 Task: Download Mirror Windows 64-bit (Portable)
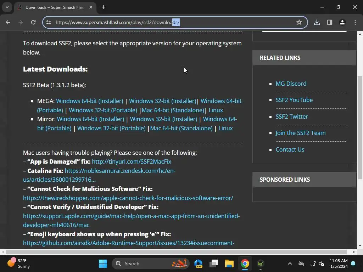[220, 119]
